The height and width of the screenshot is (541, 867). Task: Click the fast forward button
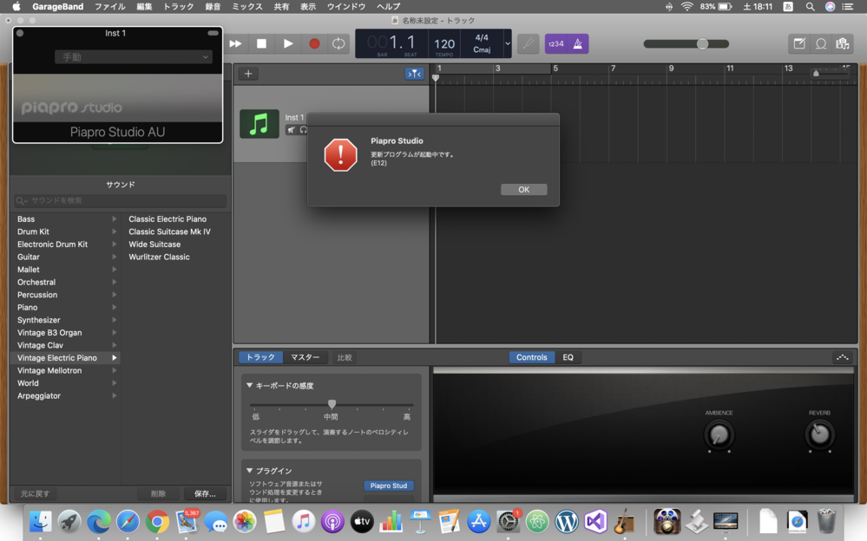pos(235,43)
